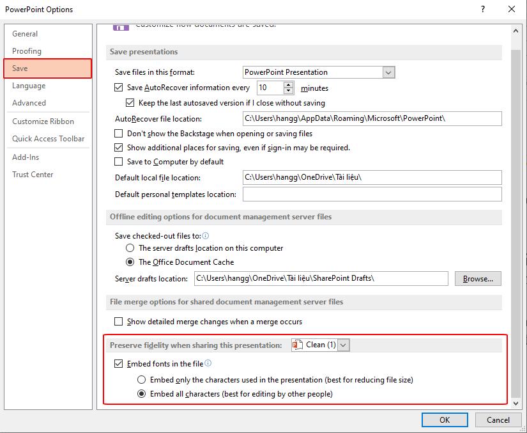
Task: Open Trust Center settings
Action: click(x=48, y=174)
